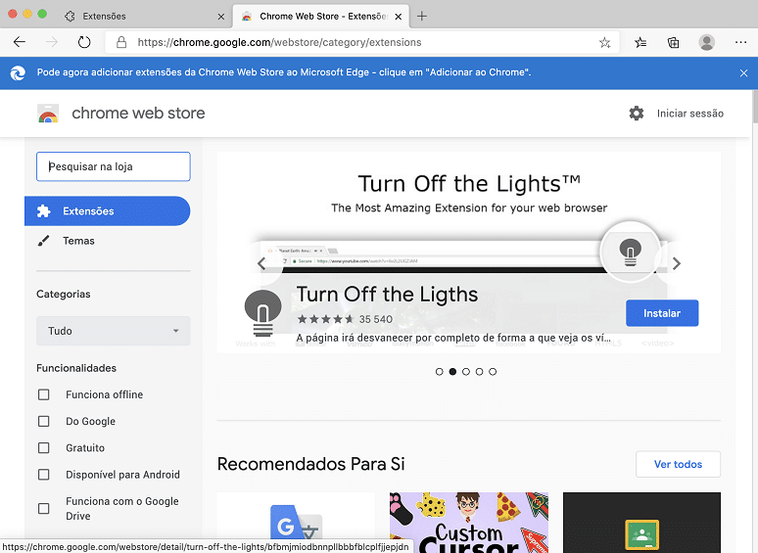Click the Turn Off the Ligths title

coord(387,295)
